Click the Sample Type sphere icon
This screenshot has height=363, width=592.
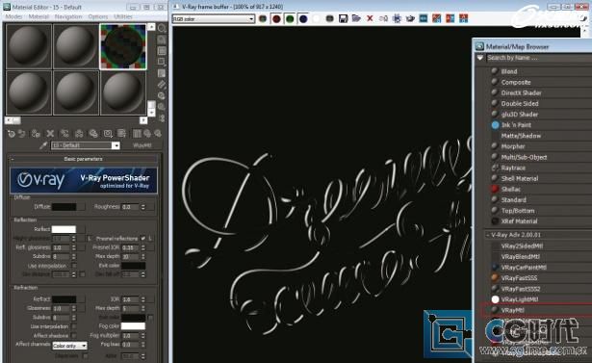pyautogui.click(x=162, y=28)
